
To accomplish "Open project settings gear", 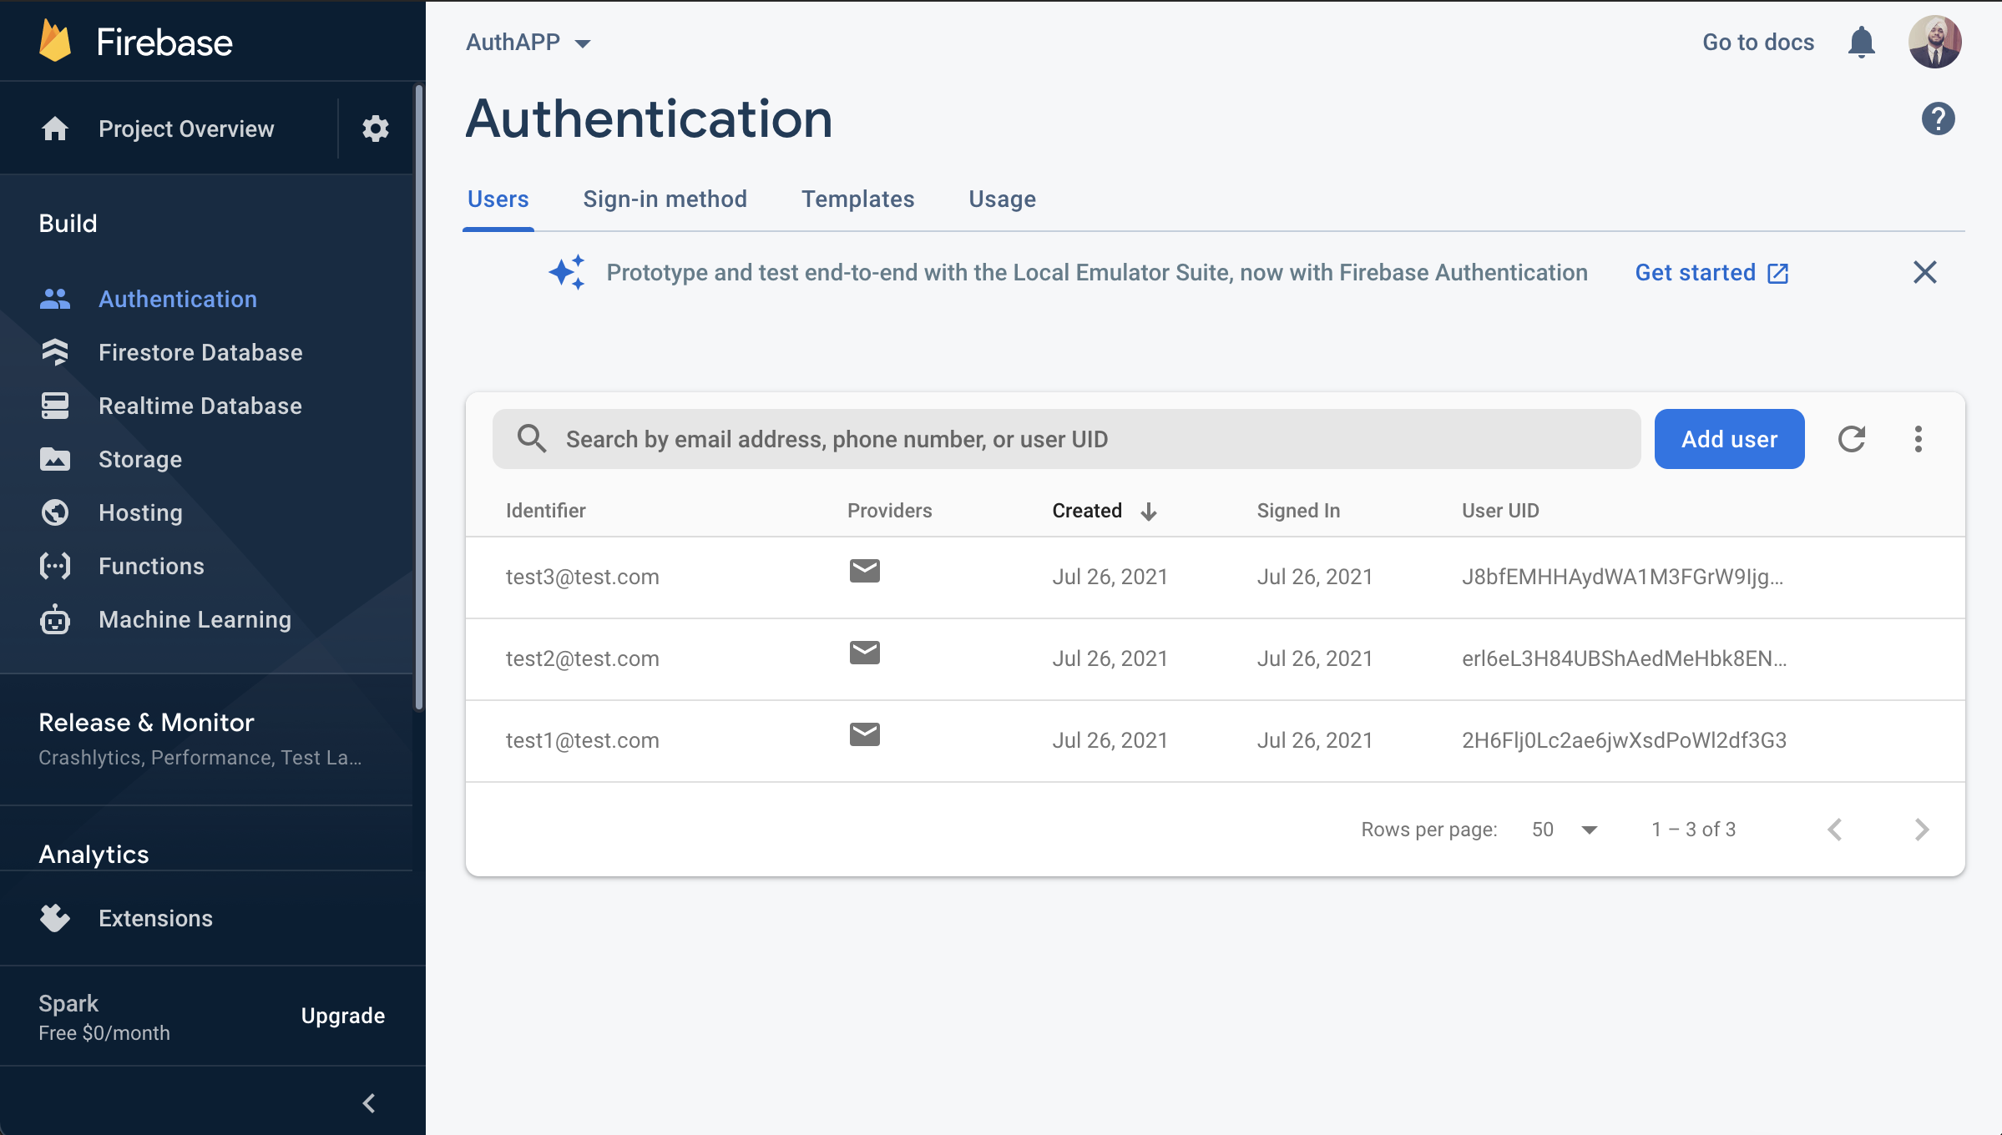I will point(375,129).
